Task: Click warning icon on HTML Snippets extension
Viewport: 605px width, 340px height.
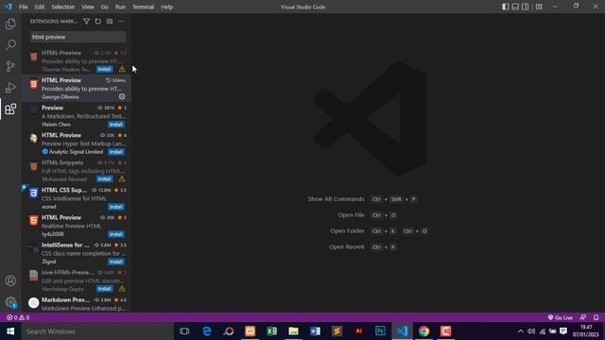Action: [x=122, y=178]
